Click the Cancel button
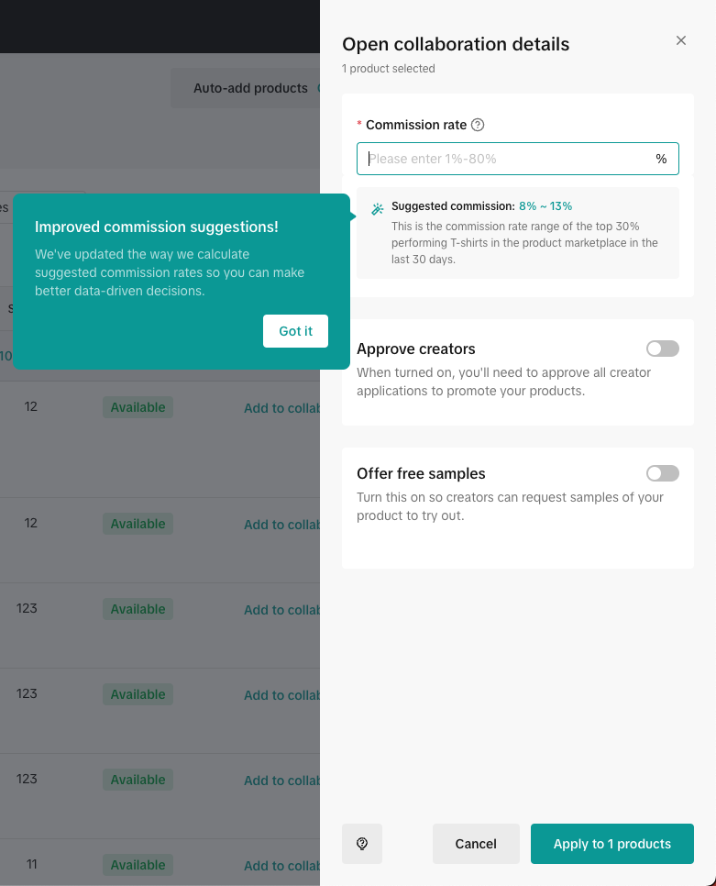Image resolution: width=716 pixels, height=886 pixels. tap(476, 844)
